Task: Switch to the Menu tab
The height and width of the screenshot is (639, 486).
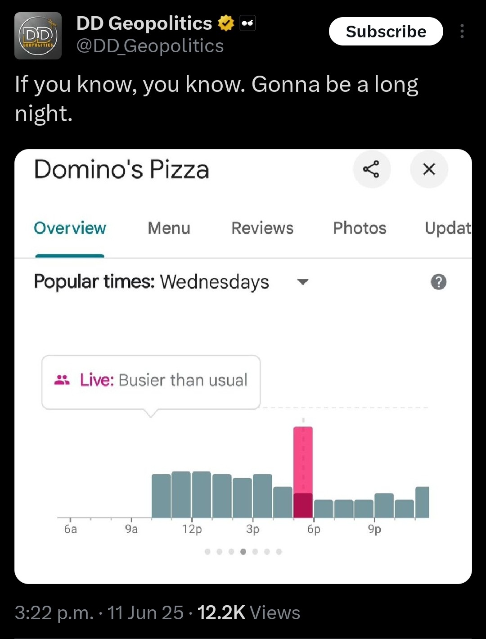Action: pyautogui.click(x=169, y=228)
